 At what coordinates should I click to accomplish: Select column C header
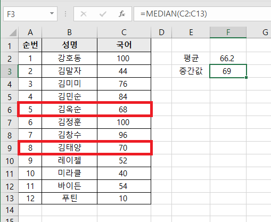124,32
